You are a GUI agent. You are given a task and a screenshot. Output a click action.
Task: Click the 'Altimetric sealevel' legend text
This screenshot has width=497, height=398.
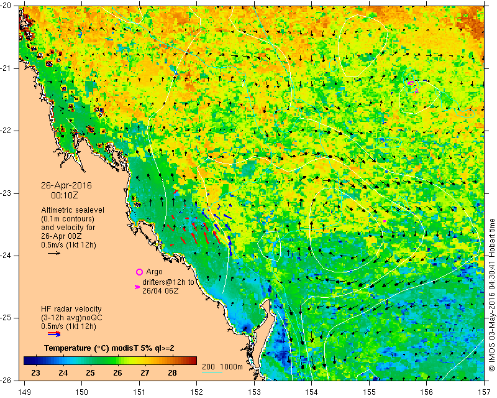pos(73,210)
